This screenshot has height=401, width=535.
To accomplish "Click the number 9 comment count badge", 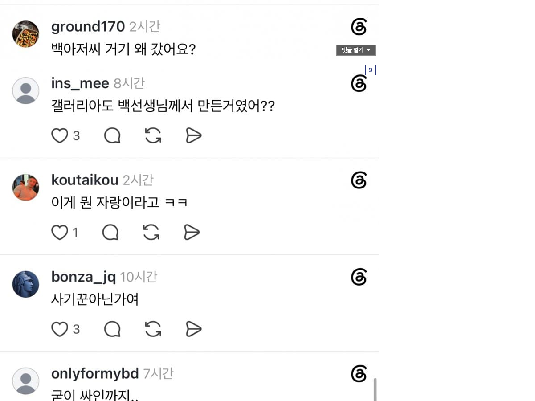I will coord(370,70).
